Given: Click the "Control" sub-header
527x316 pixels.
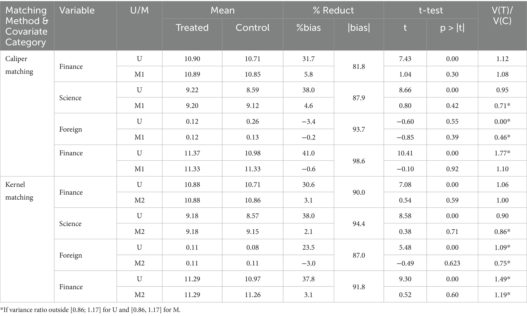Looking at the screenshot, I should pyautogui.click(x=252, y=28).
